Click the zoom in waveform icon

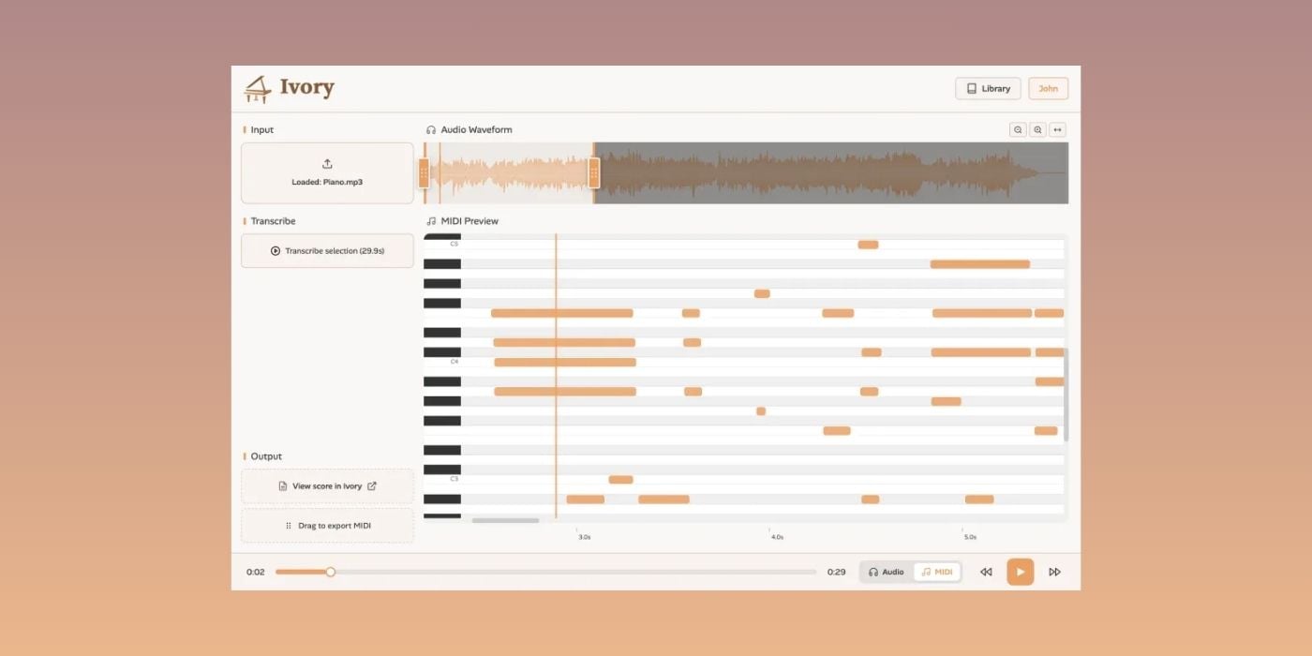(1037, 130)
